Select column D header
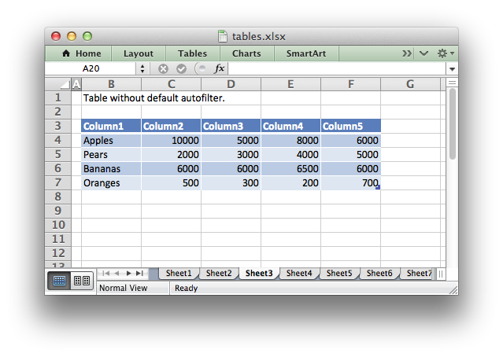Screen dimensions: 503x357 (x=231, y=84)
